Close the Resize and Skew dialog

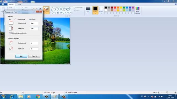point(39,12)
